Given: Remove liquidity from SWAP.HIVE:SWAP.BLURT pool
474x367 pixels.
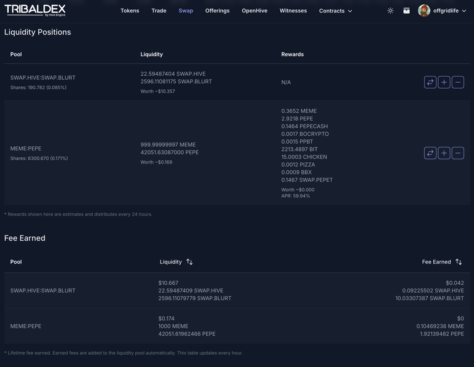Looking at the screenshot, I should point(458,82).
